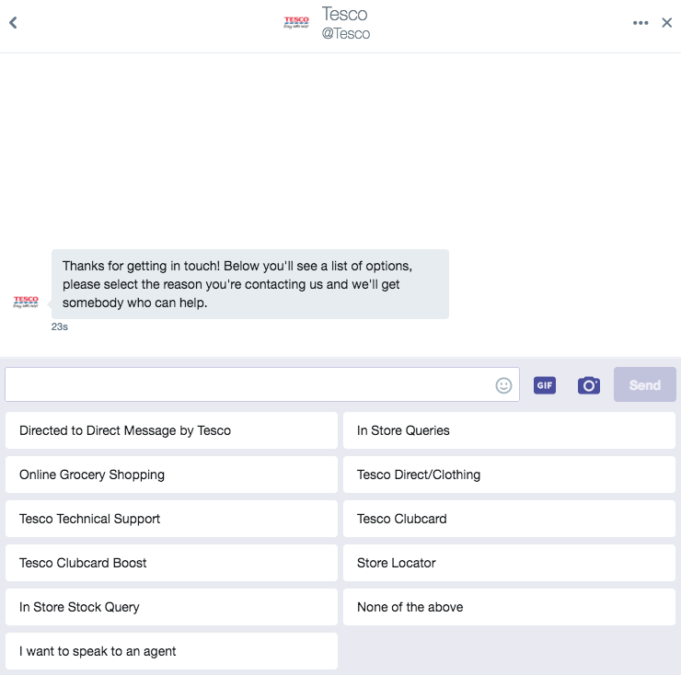
Task: Click the Tesco avatar beside the message
Action: pyautogui.click(x=26, y=302)
